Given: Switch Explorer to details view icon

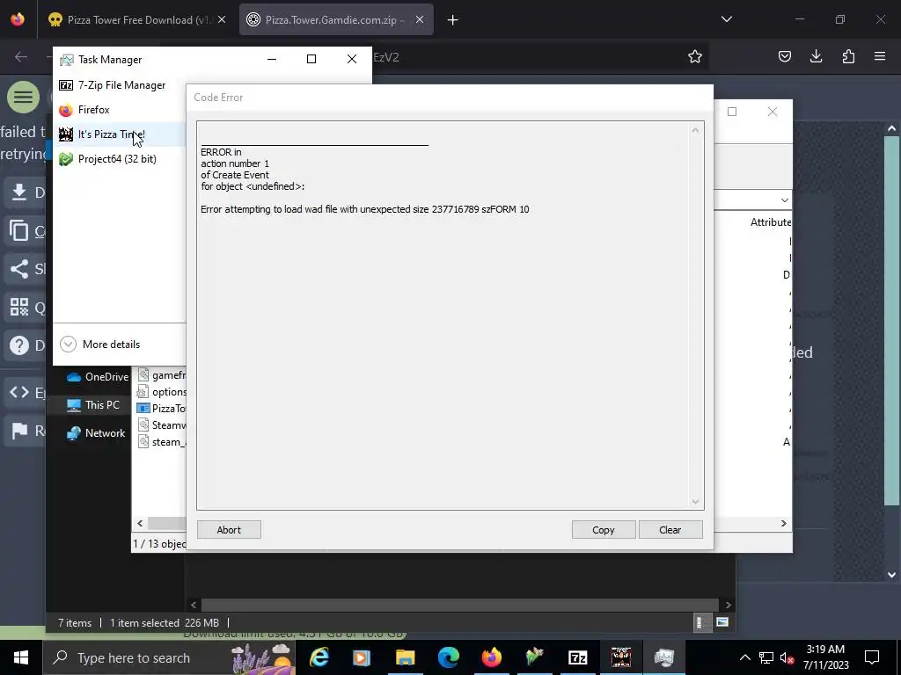Looking at the screenshot, I should click(700, 623).
